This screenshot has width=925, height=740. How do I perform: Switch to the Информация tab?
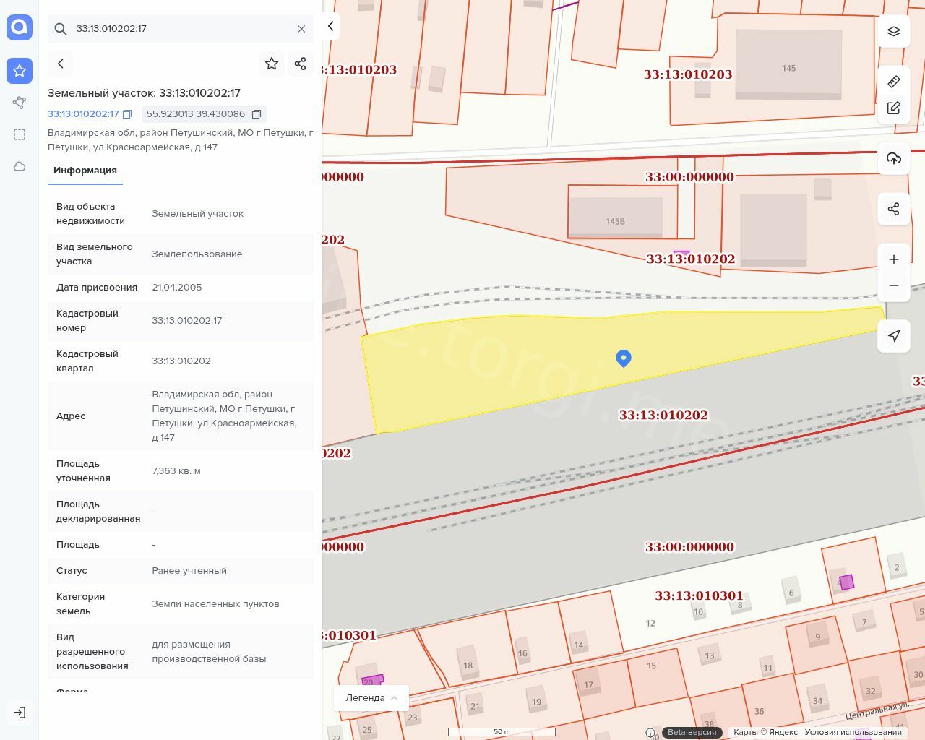[x=85, y=171]
